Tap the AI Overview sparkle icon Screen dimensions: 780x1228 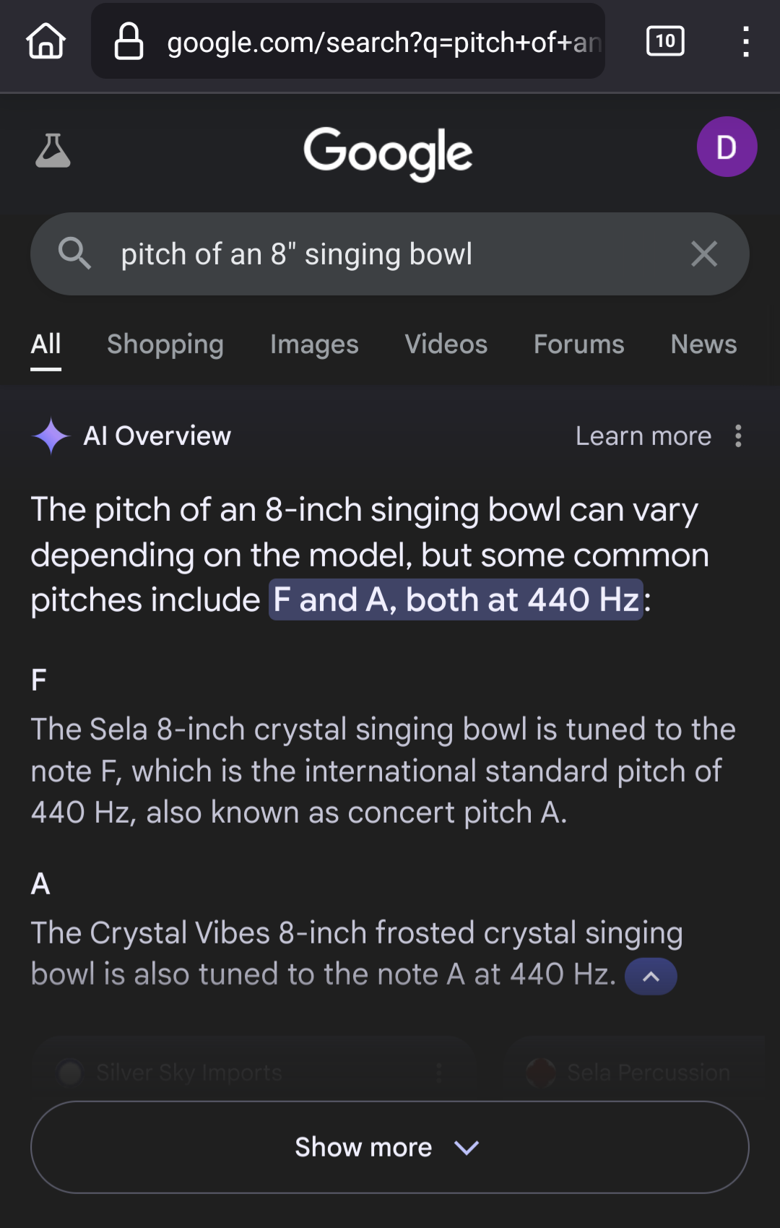[x=51, y=436]
